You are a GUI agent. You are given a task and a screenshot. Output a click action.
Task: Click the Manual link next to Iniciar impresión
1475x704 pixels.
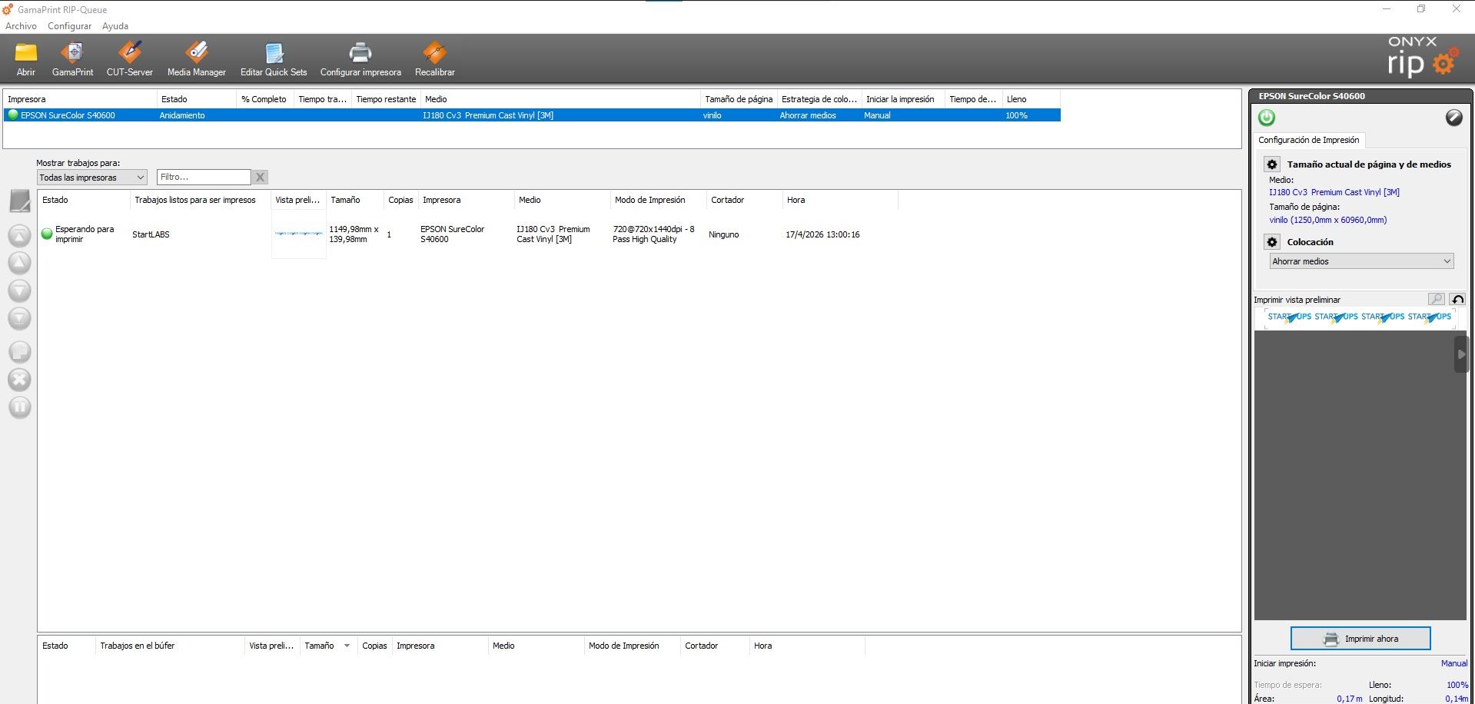point(1453,663)
